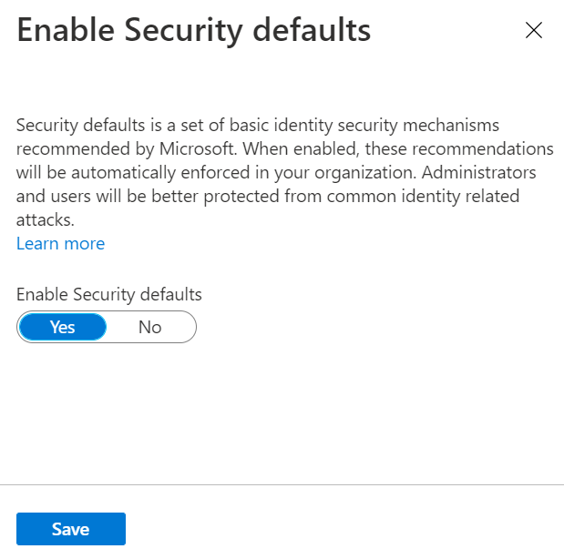Follow the Learn more hyperlink under the description
The width and height of the screenshot is (564, 559).
point(60,243)
